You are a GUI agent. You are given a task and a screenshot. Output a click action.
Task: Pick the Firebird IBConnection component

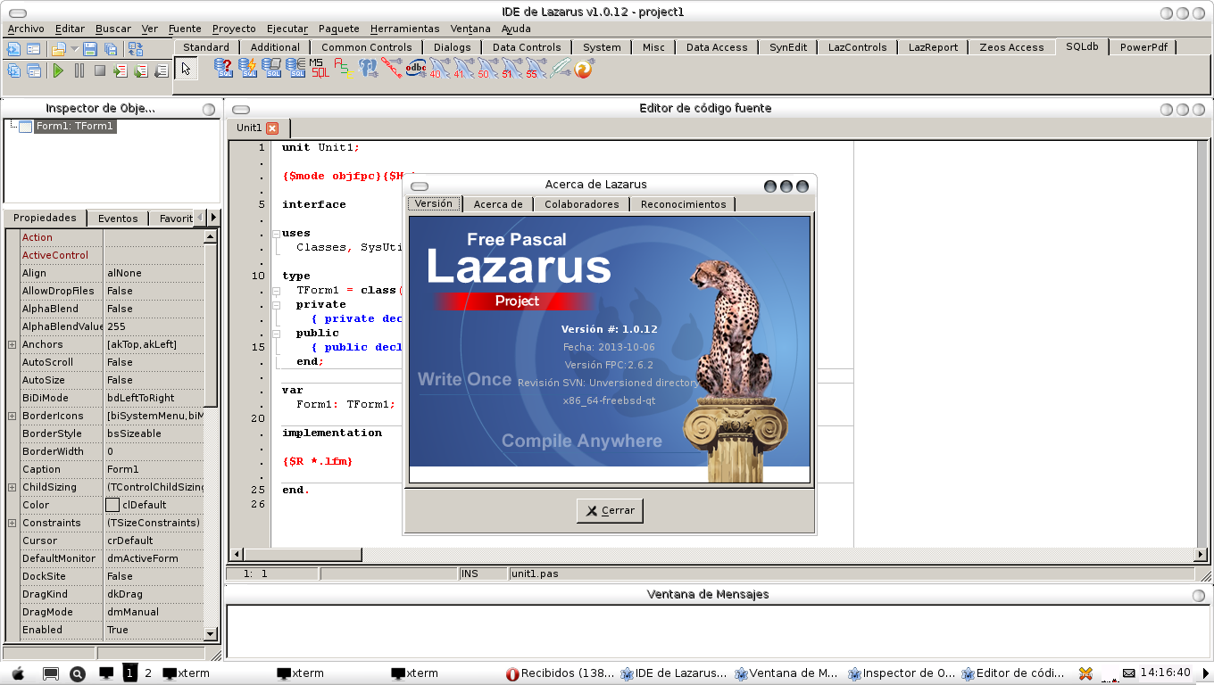coord(583,68)
